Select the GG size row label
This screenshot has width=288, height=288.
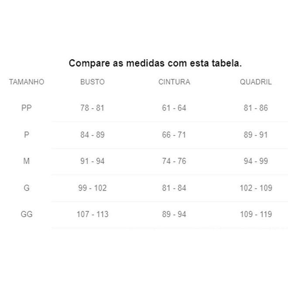pyautogui.click(x=27, y=214)
